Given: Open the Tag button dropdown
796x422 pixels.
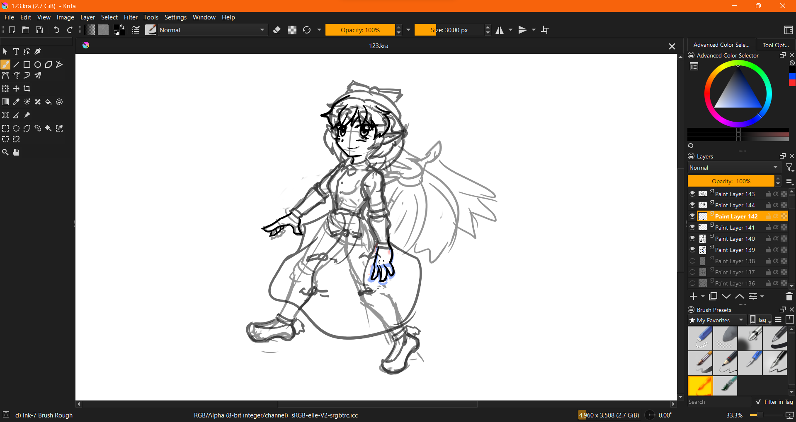Looking at the screenshot, I should 761,320.
